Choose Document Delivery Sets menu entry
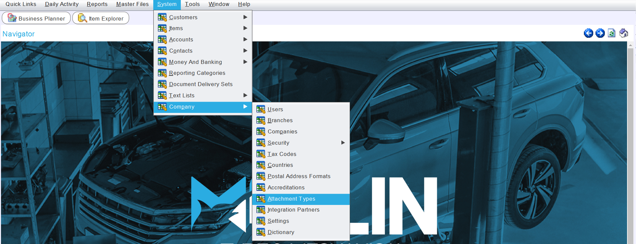 tap(203, 84)
